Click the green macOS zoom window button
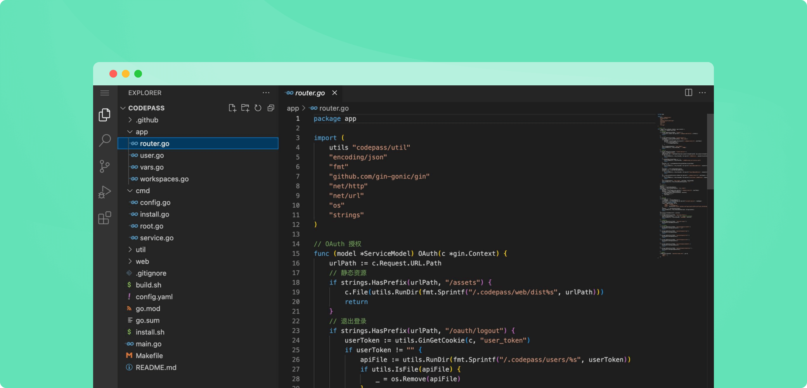 (138, 74)
